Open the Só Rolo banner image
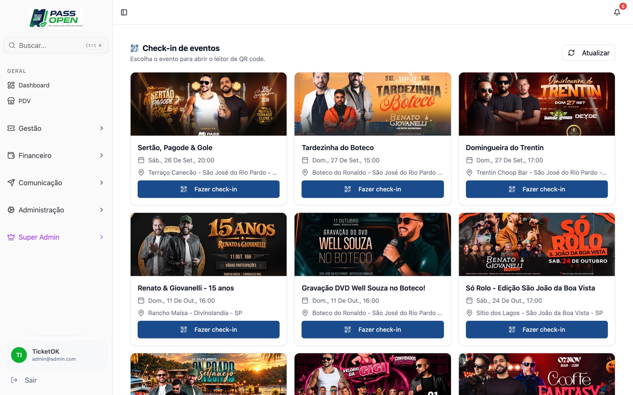Viewport: 633px width, 395px height. 537,245
